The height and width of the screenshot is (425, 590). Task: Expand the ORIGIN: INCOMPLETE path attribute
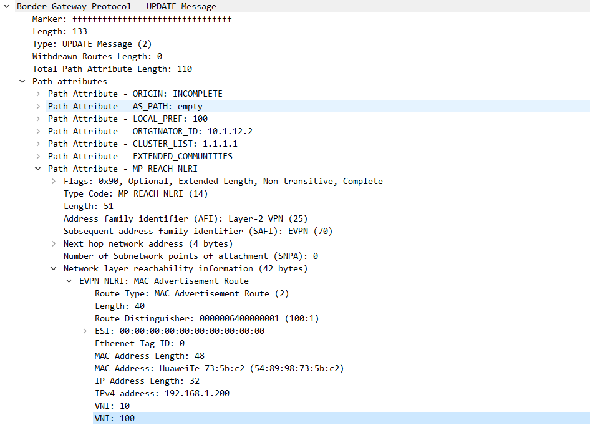tap(38, 94)
